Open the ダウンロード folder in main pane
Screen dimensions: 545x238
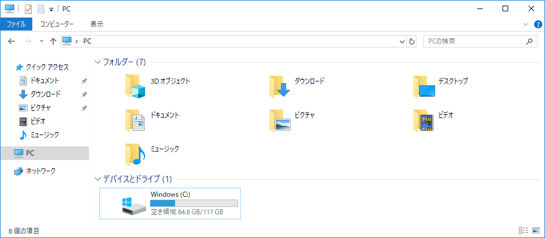click(x=279, y=86)
